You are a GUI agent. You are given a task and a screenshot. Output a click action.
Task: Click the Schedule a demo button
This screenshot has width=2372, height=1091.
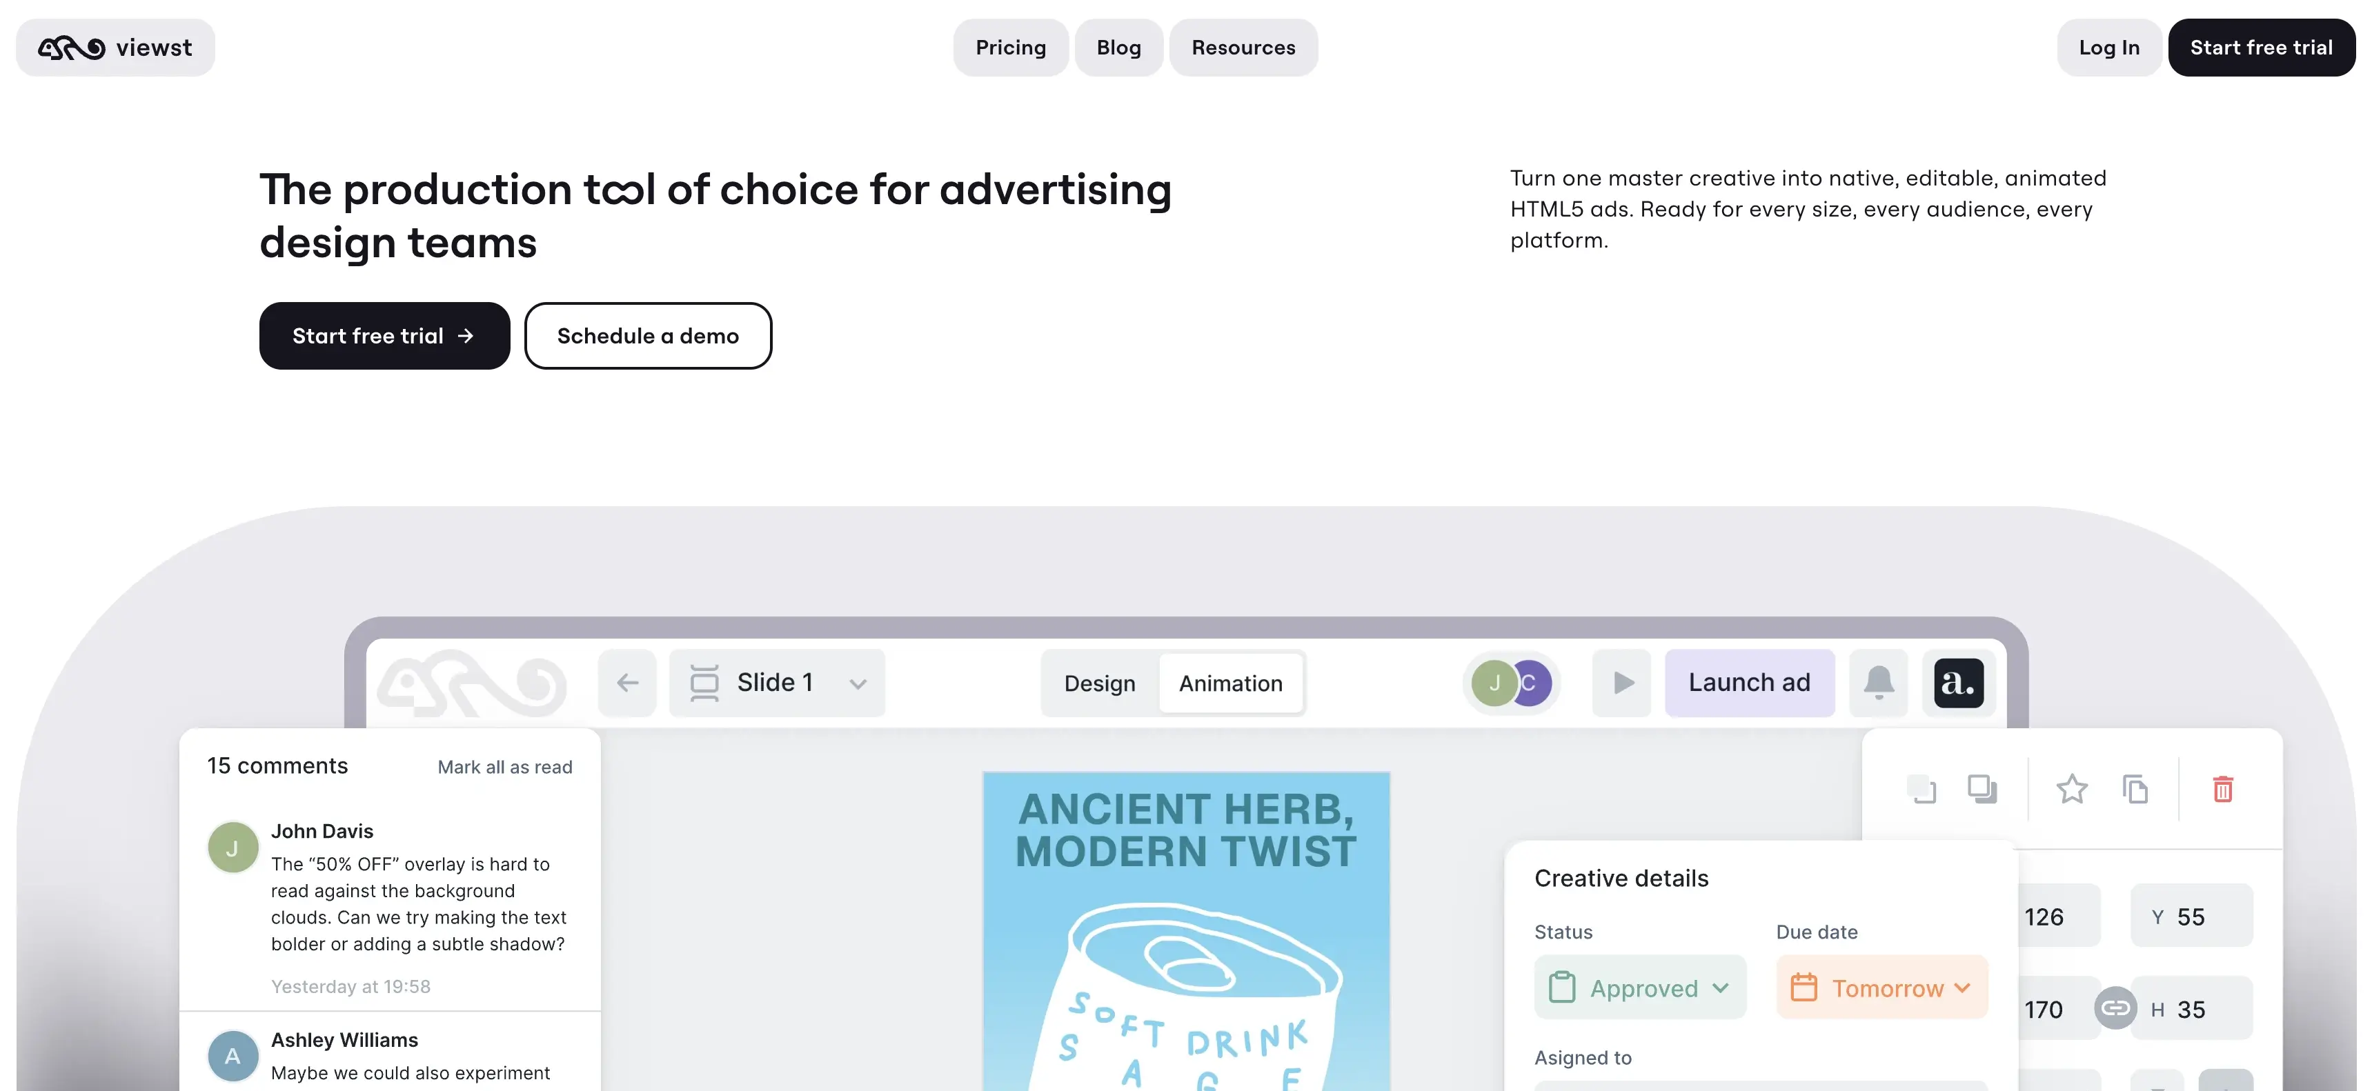pos(647,335)
